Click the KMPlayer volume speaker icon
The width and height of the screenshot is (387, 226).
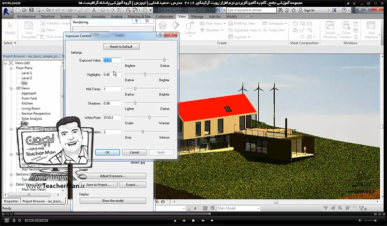point(359,220)
